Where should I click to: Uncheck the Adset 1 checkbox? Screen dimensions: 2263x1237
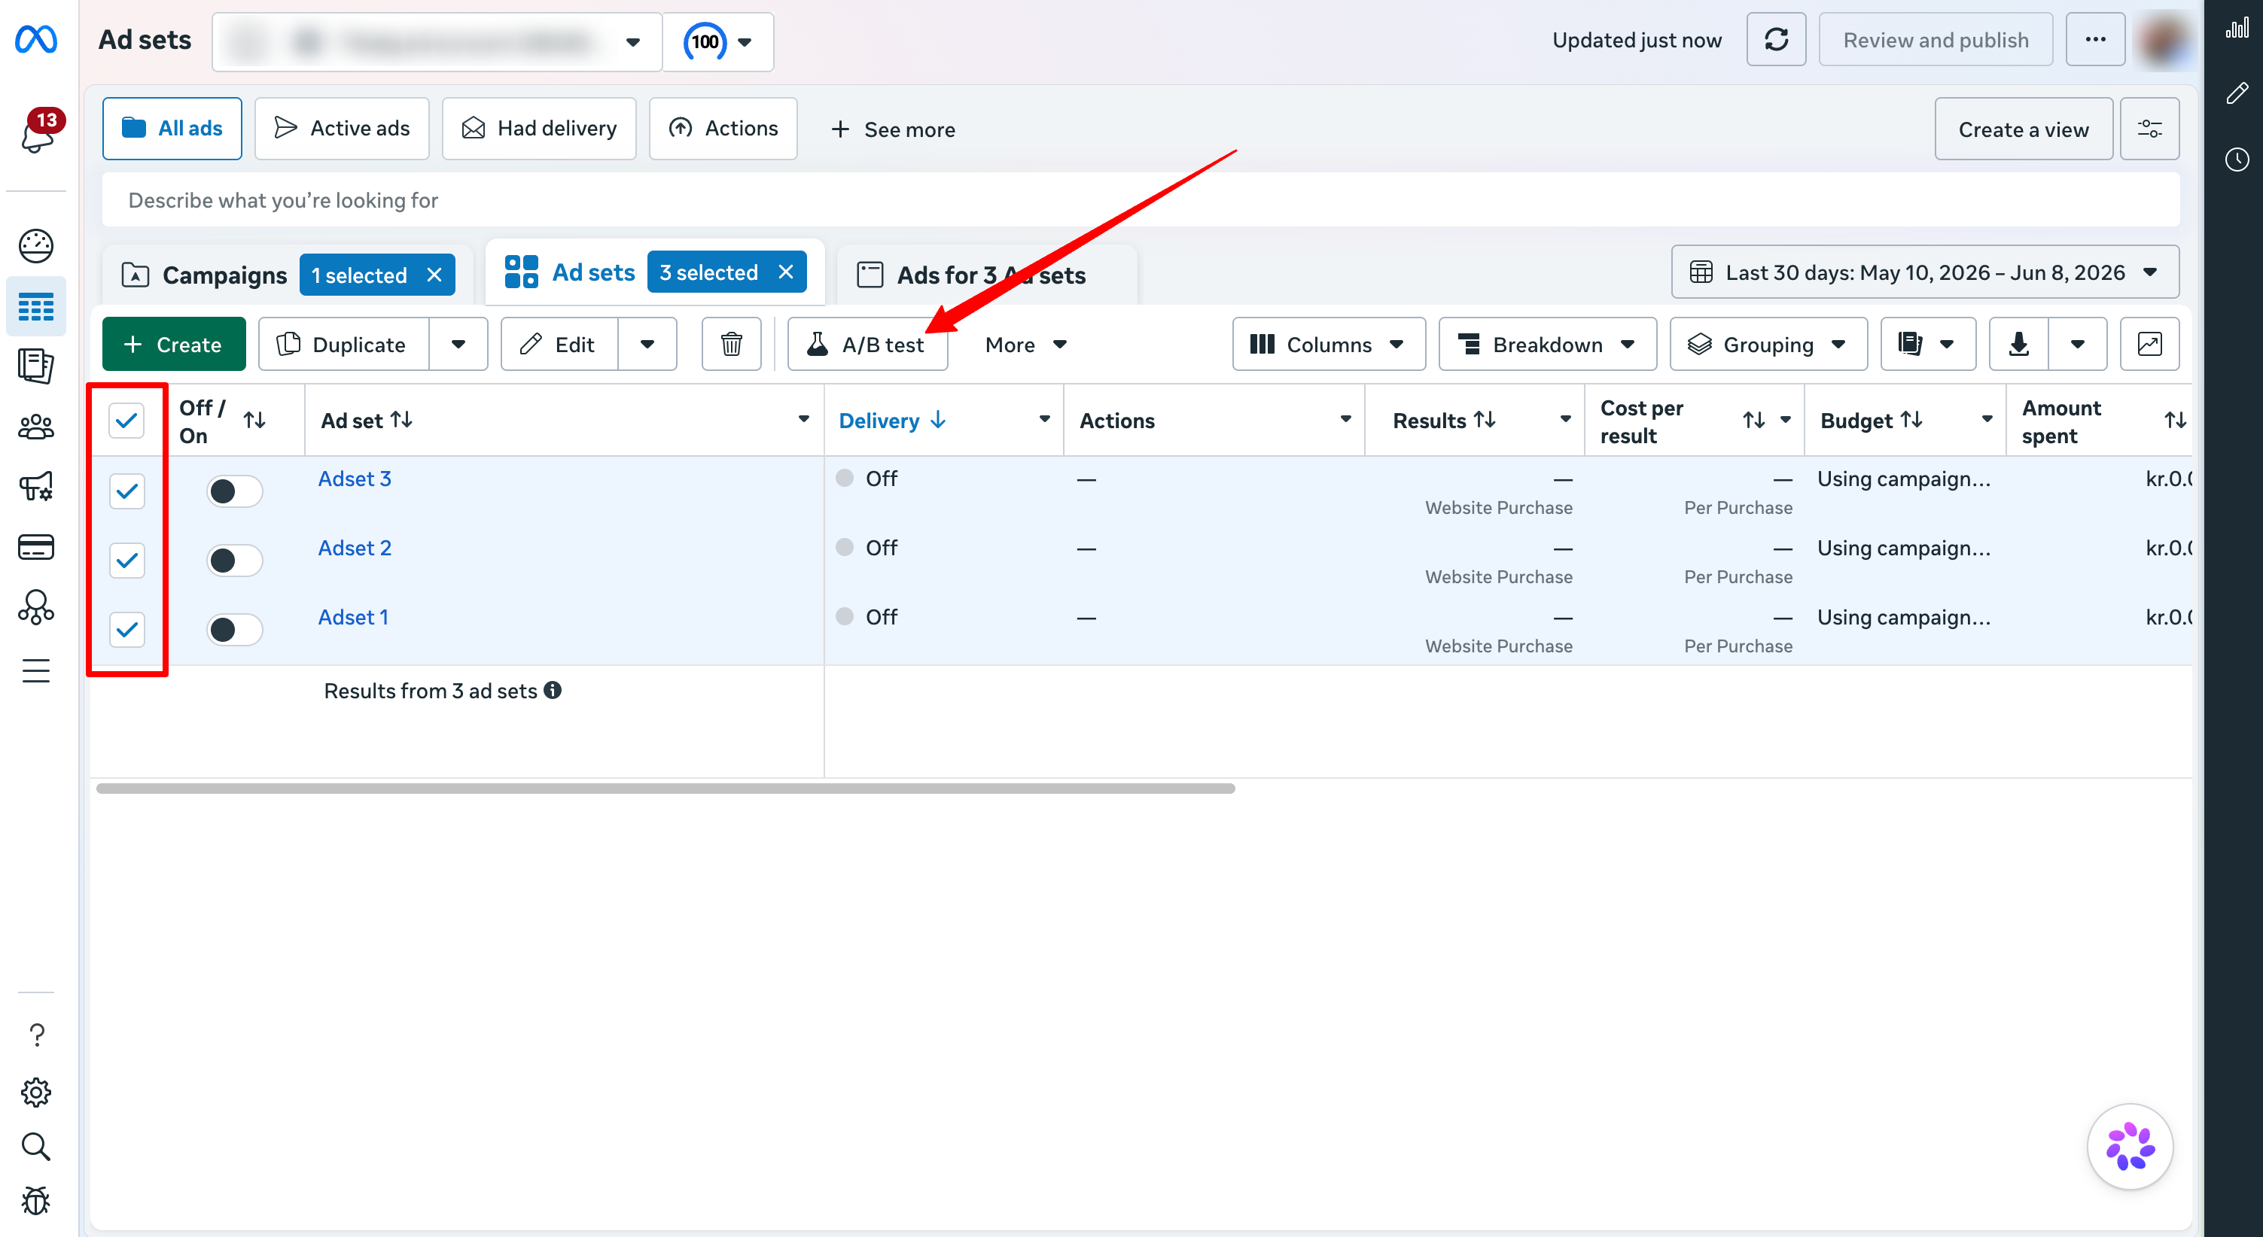pos(126,630)
